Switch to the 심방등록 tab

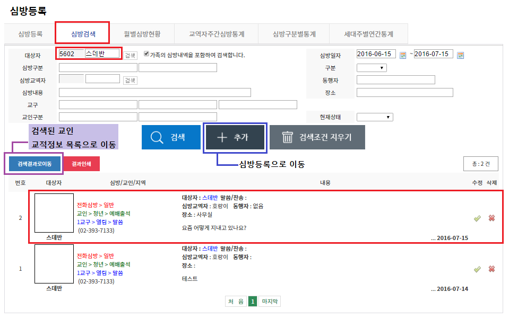tap(30, 34)
